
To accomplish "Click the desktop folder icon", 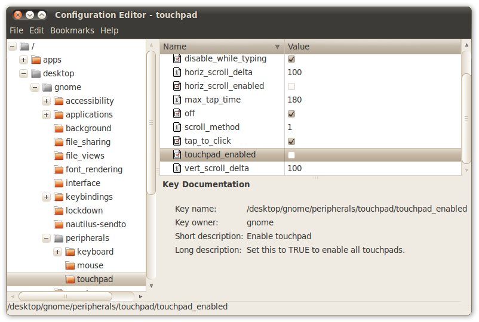I will pos(36,73).
